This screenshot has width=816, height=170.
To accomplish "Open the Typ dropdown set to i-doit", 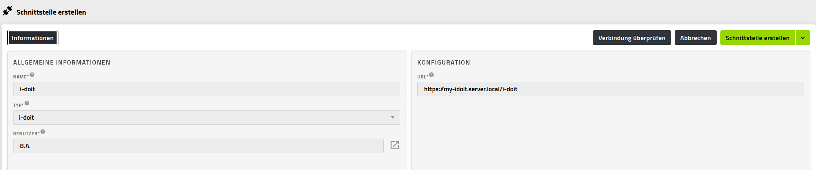I will (x=207, y=117).
